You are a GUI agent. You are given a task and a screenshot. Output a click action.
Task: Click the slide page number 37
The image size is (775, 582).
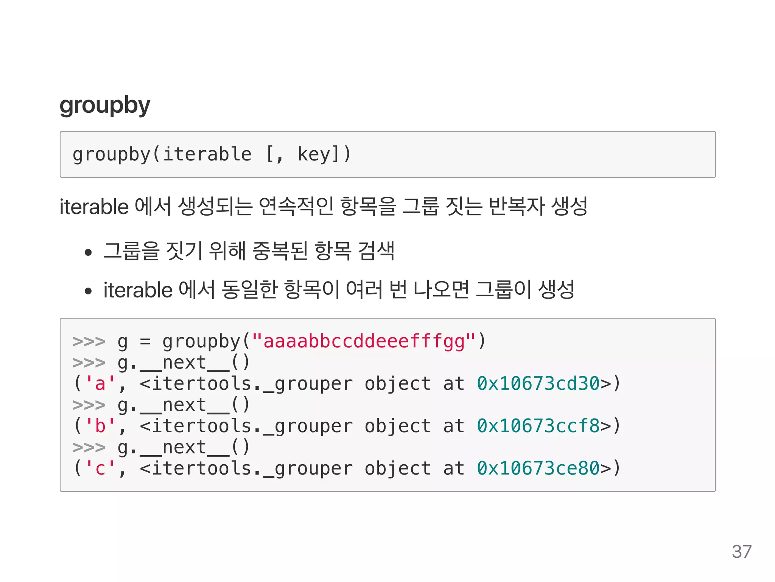[x=742, y=552]
